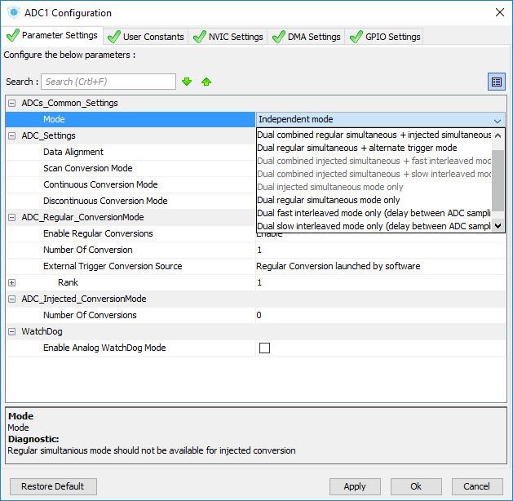This screenshot has height=501, width=513.
Task: Click the dropdown list scrollbar thumb
Action: 498,180
